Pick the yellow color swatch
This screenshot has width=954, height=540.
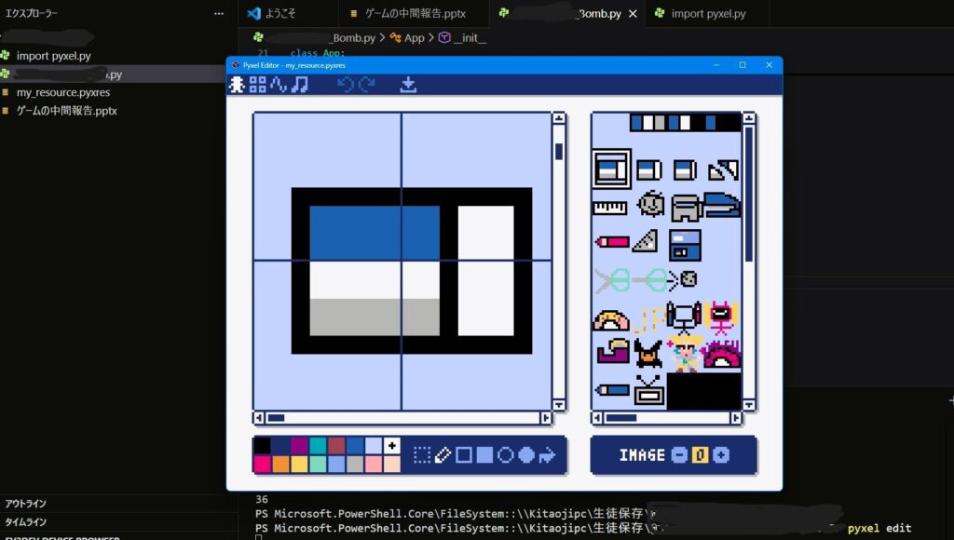tap(300, 464)
